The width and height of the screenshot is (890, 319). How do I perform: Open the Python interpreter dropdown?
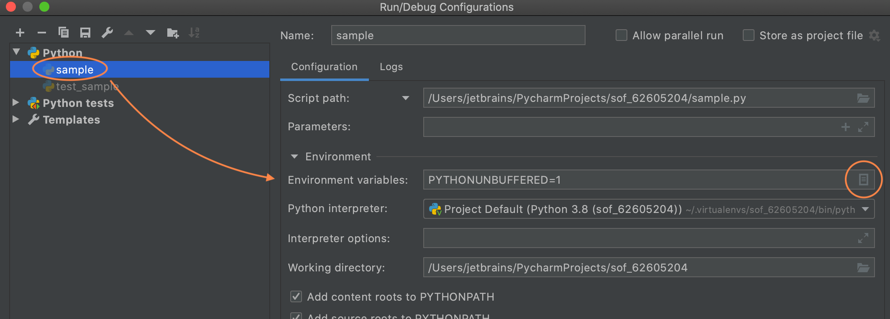[865, 209]
